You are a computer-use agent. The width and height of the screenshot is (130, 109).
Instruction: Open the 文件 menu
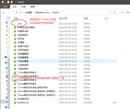pos(5,7)
